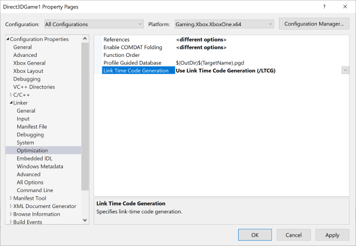The height and width of the screenshot is (246, 356).
Task: Select the Manifest File page
Action: pyautogui.click(x=32, y=127)
